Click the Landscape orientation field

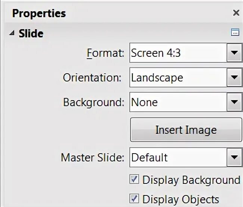point(178,78)
